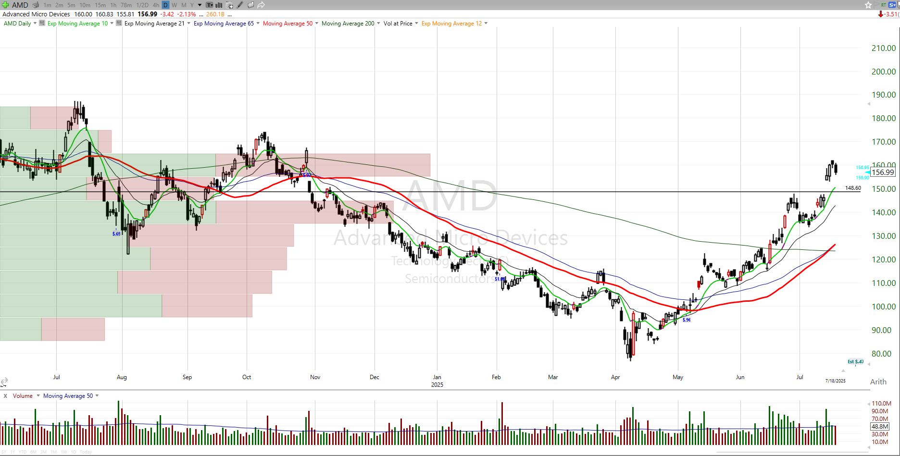This screenshot has width=900, height=456.
Task: Select the Yearly (Y) timeframe
Action: [192, 5]
